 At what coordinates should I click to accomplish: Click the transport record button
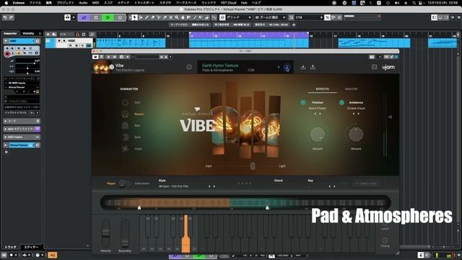tap(120, 17)
